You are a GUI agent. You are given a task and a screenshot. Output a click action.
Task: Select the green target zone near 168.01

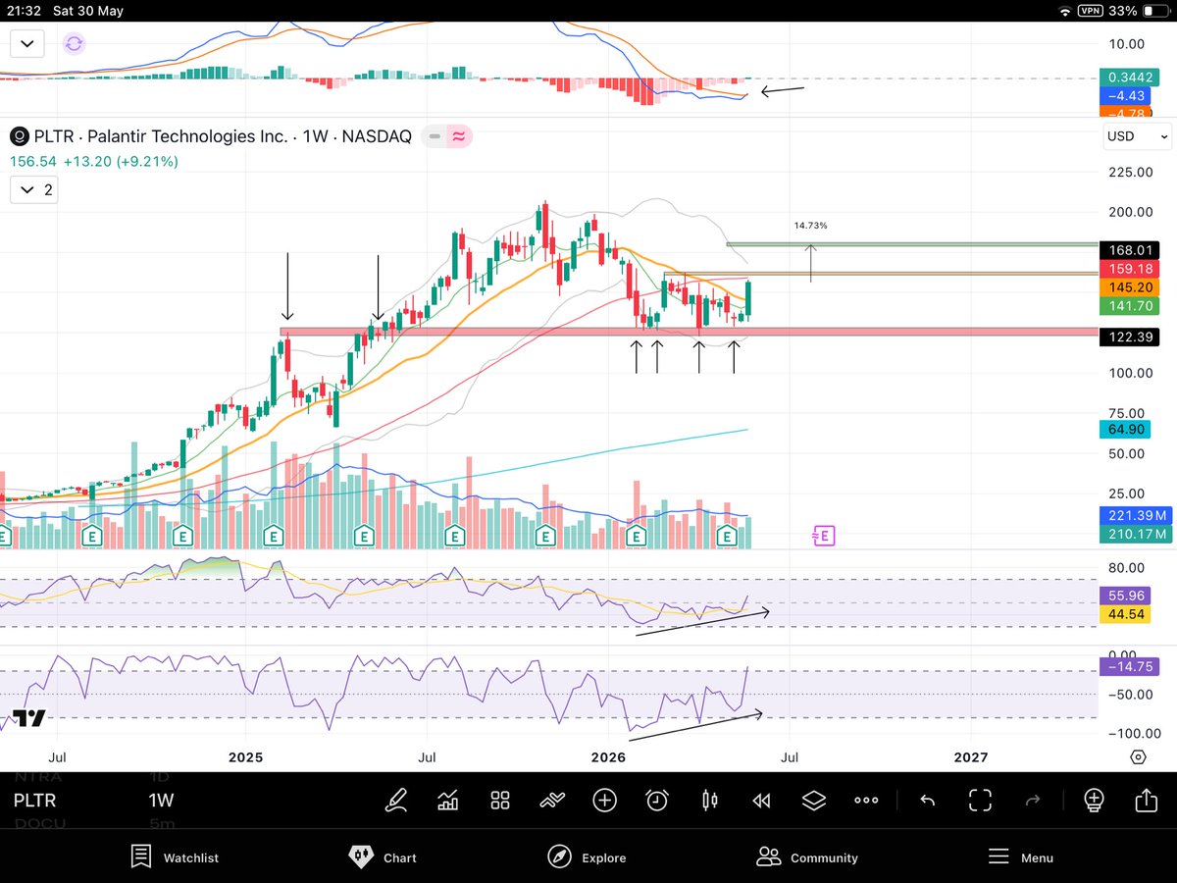912,244
